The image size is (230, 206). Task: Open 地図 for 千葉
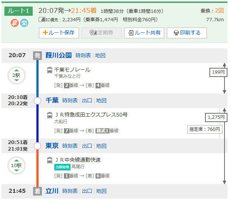pos(101,100)
